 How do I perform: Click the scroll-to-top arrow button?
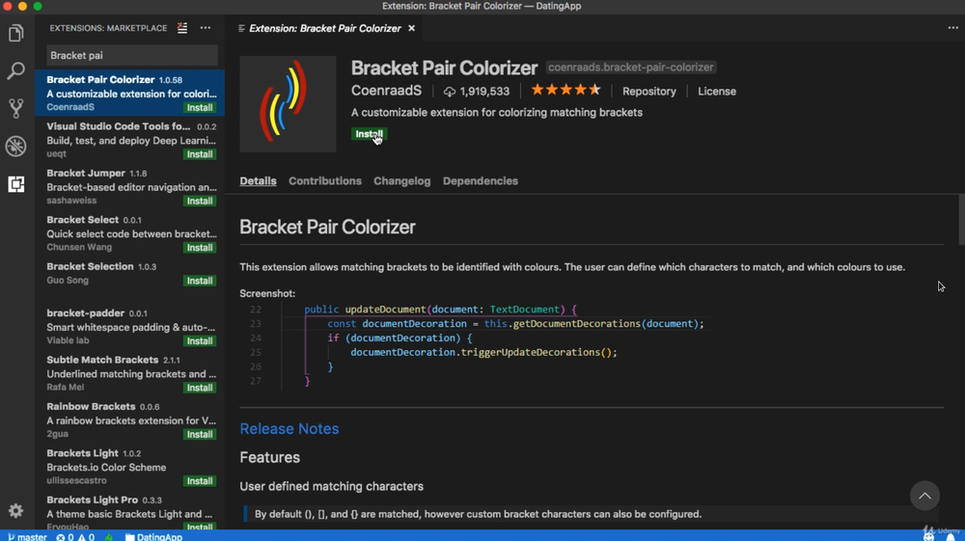[924, 496]
